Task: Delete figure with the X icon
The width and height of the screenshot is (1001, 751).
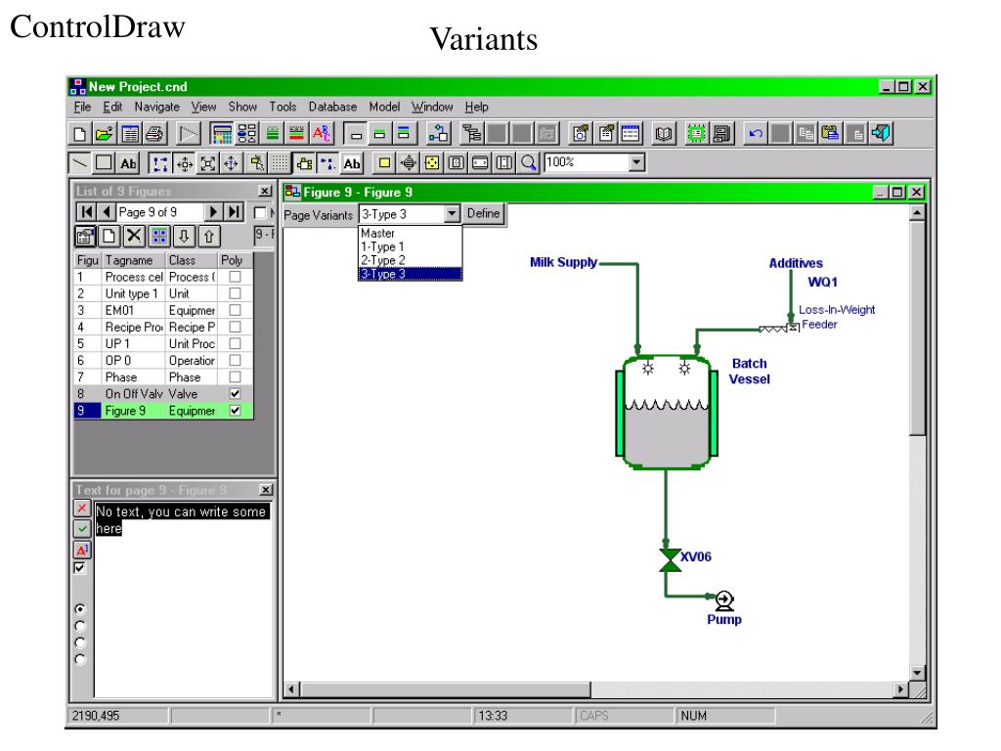Action: pyautogui.click(x=134, y=237)
